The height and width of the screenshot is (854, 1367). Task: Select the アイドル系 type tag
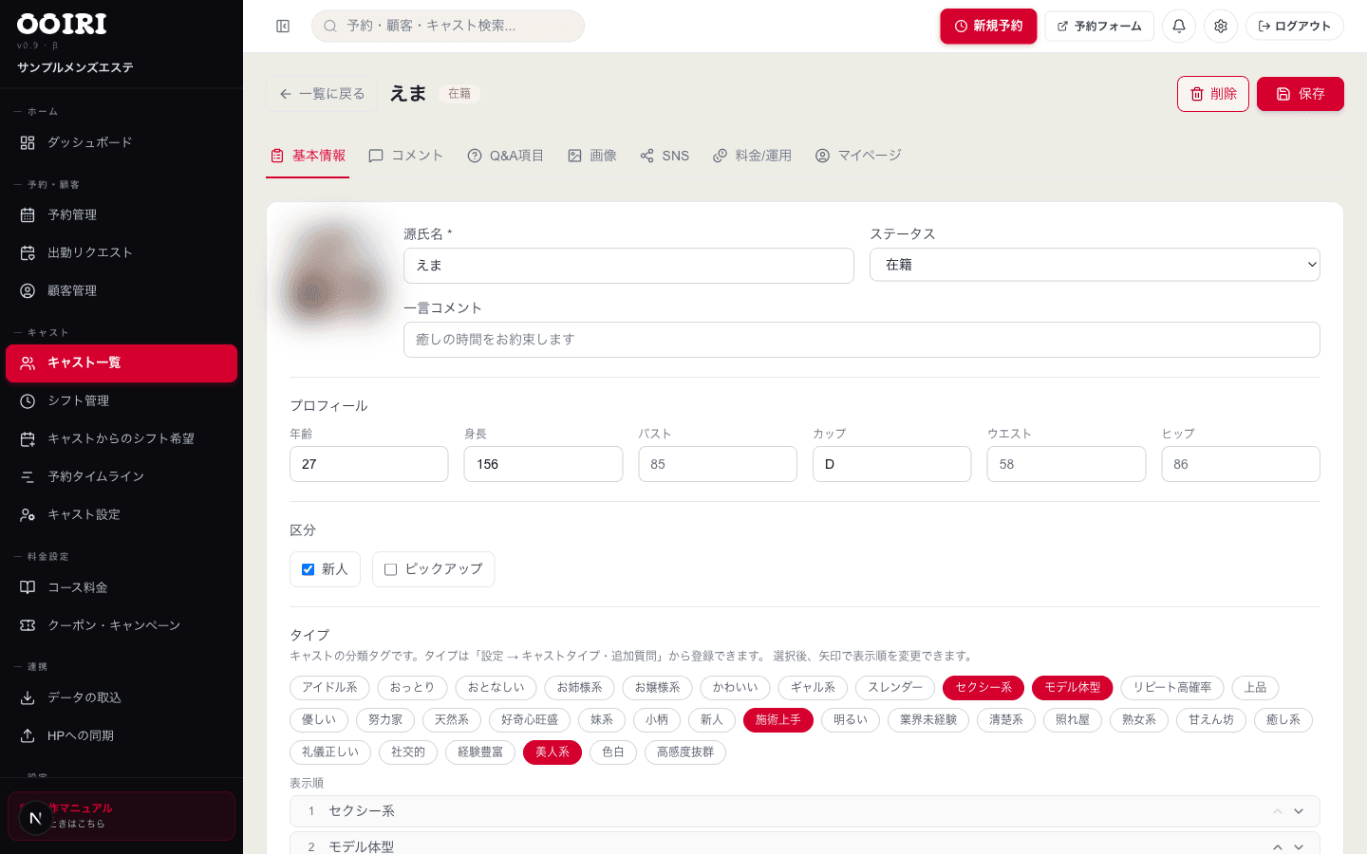point(329,688)
